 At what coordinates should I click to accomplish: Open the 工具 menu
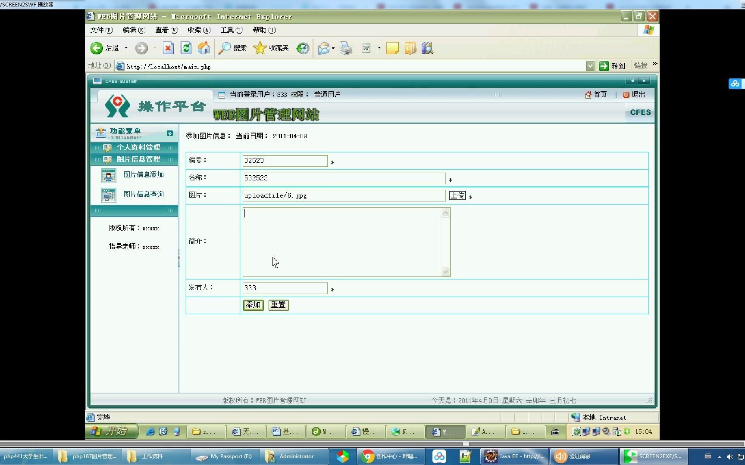click(x=231, y=30)
